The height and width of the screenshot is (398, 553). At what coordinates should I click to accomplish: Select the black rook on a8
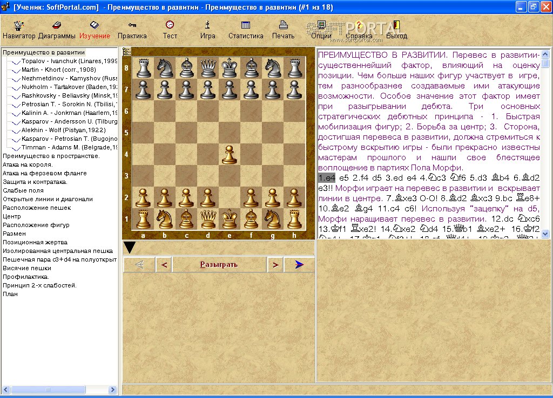(x=143, y=67)
